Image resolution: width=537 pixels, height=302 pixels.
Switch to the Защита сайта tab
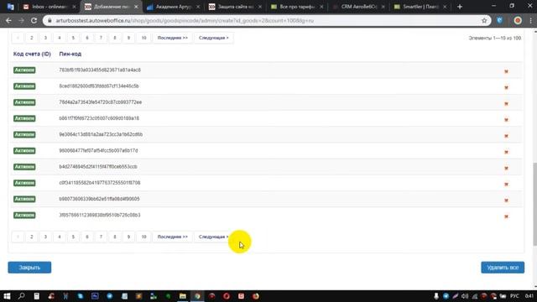(235, 7)
